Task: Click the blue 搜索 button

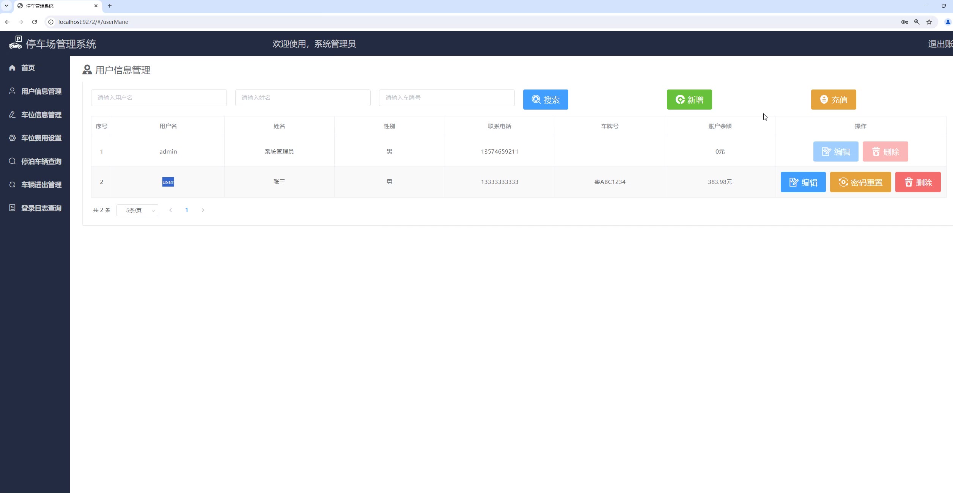Action: [x=546, y=100]
